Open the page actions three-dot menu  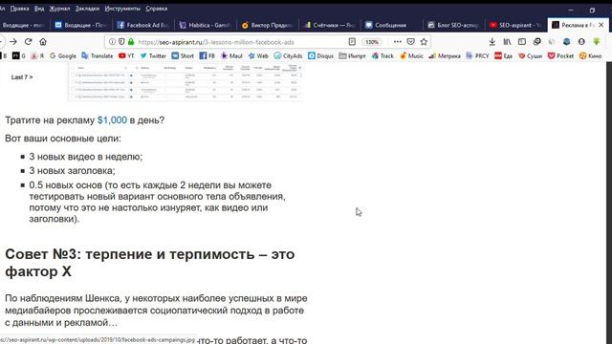pyautogui.click(x=398, y=42)
